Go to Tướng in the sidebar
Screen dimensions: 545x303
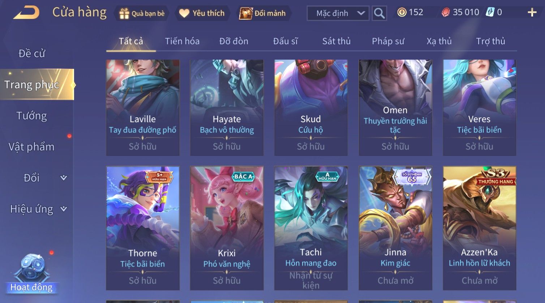point(32,116)
